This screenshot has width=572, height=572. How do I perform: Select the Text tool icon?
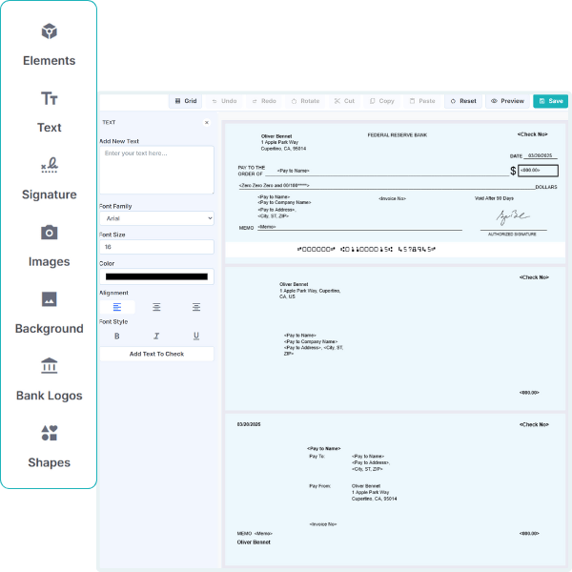[50, 98]
